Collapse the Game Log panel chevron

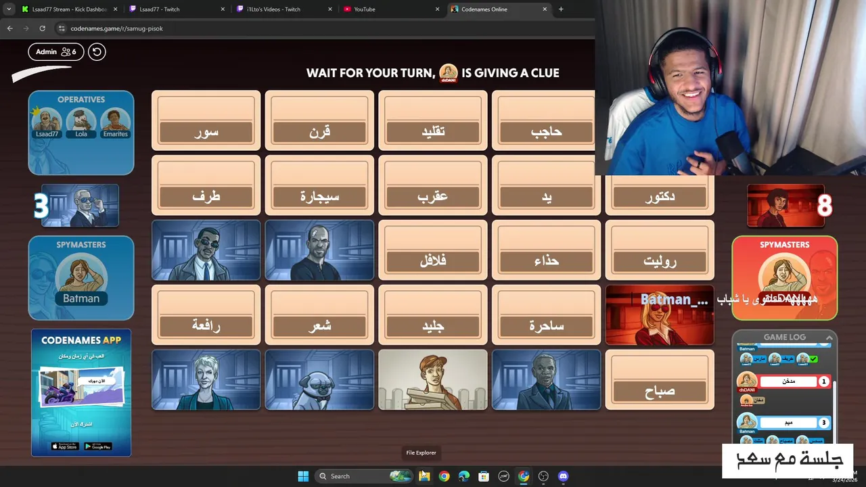[829, 337]
